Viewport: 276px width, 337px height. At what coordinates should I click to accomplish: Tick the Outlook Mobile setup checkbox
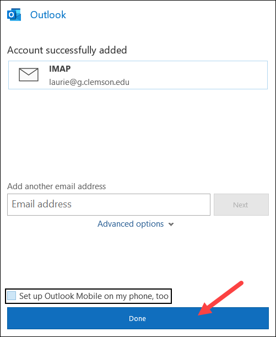(x=12, y=296)
